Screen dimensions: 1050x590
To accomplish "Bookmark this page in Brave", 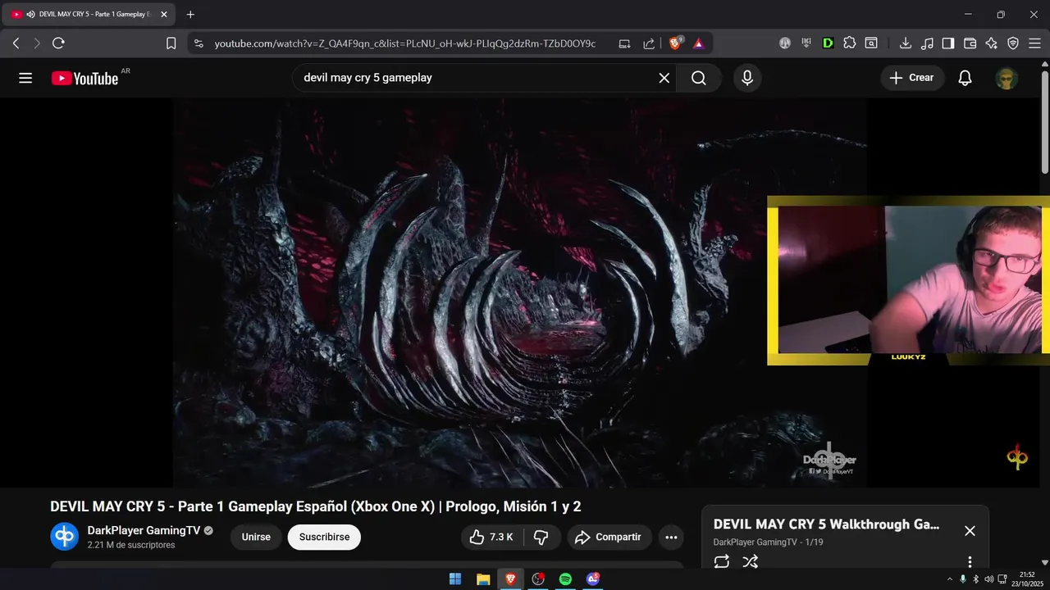I will pyautogui.click(x=171, y=43).
